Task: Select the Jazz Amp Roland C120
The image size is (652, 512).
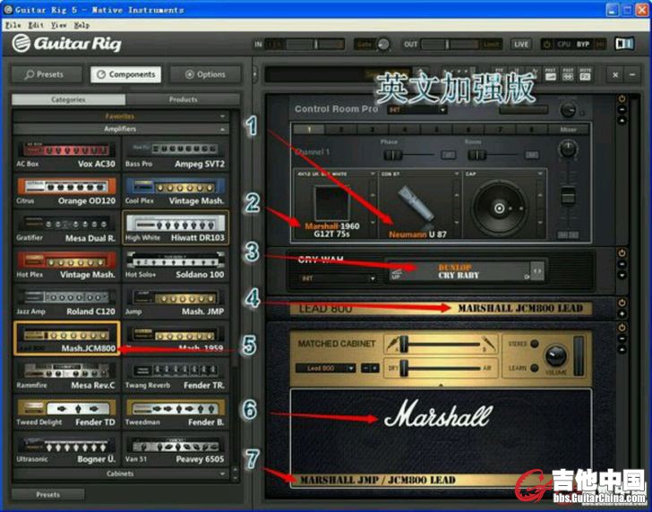Action: 66,302
